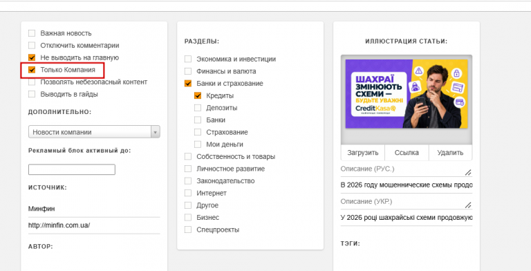Click the 'Описание (УКР.)' resize handle

click(x=468, y=205)
